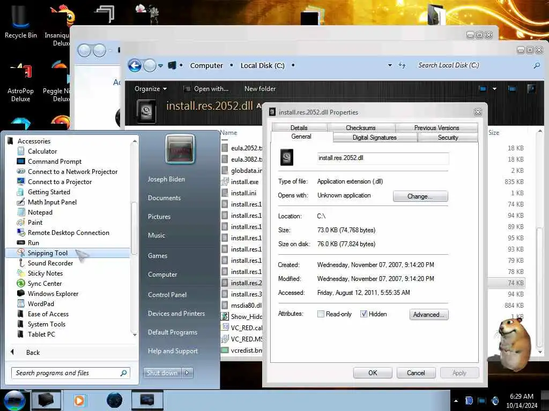The height and width of the screenshot is (411, 549).
Task: Select install.exe in the file list
Action: point(244,182)
